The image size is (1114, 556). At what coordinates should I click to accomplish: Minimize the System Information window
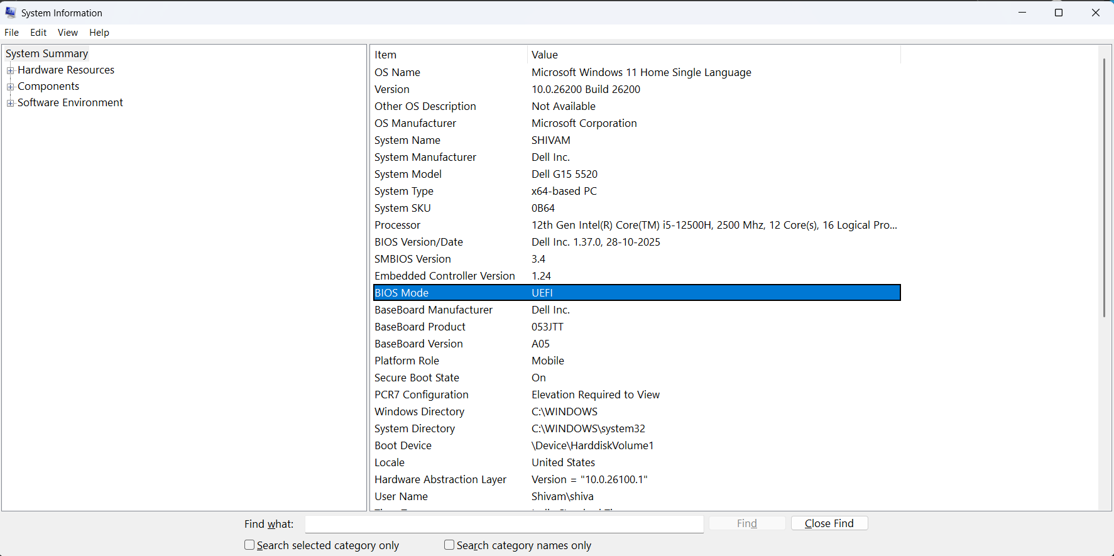[x=1022, y=13]
